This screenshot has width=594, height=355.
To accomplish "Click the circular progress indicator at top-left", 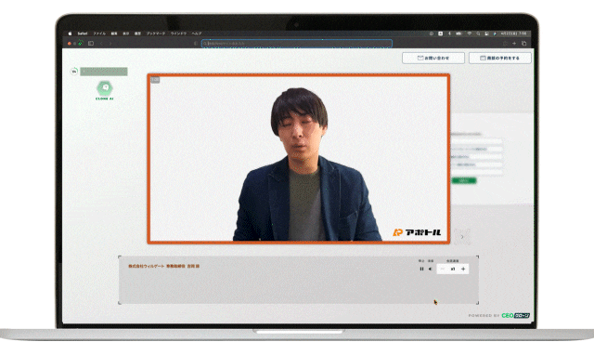I will click(x=74, y=71).
